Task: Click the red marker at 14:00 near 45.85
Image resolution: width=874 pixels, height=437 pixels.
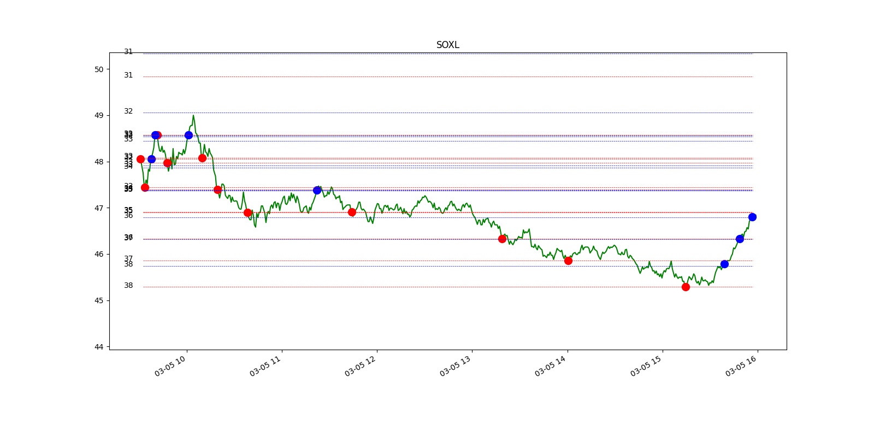Action: [568, 261]
